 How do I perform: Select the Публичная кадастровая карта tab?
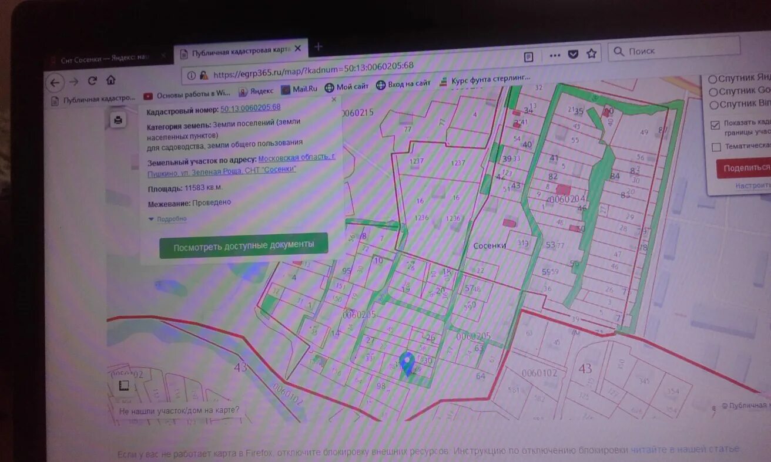pyautogui.click(x=241, y=52)
